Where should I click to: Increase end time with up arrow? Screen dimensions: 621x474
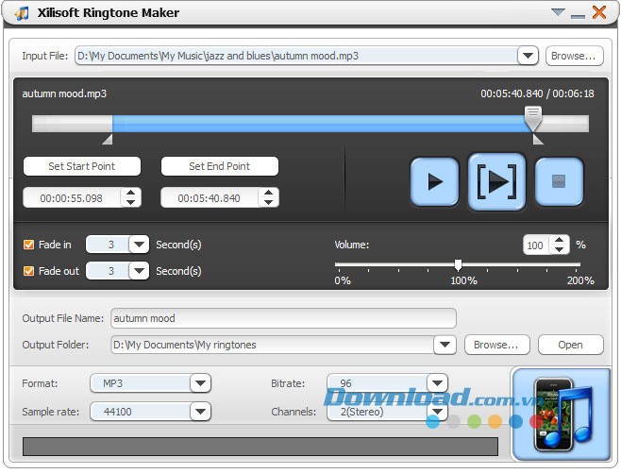[269, 193]
